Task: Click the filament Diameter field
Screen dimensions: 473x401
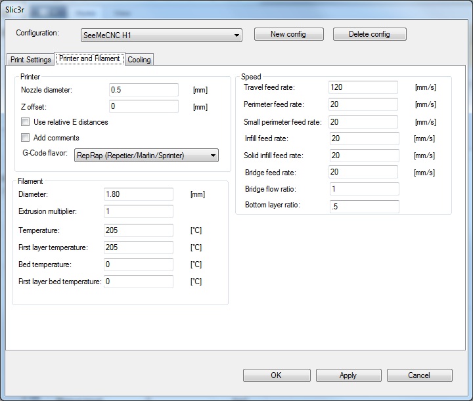Action: (x=138, y=194)
